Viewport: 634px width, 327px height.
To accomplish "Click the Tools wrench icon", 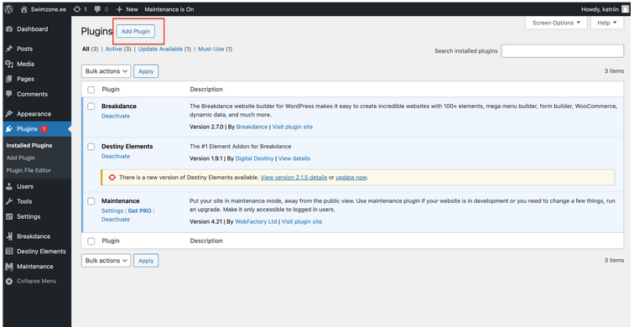I will point(9,201).
